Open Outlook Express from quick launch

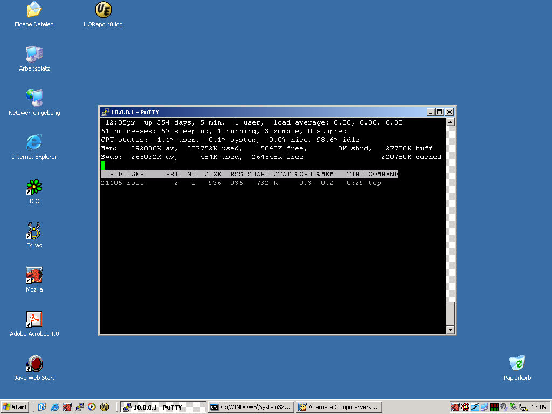point(42,407)
